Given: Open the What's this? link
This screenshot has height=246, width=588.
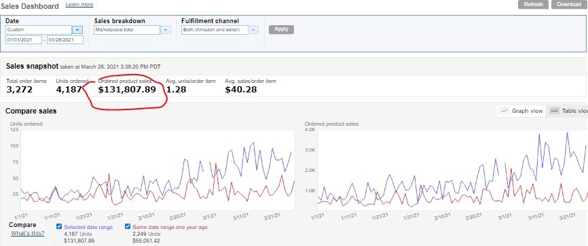Looking at the screenshot, I should (28, 233).
